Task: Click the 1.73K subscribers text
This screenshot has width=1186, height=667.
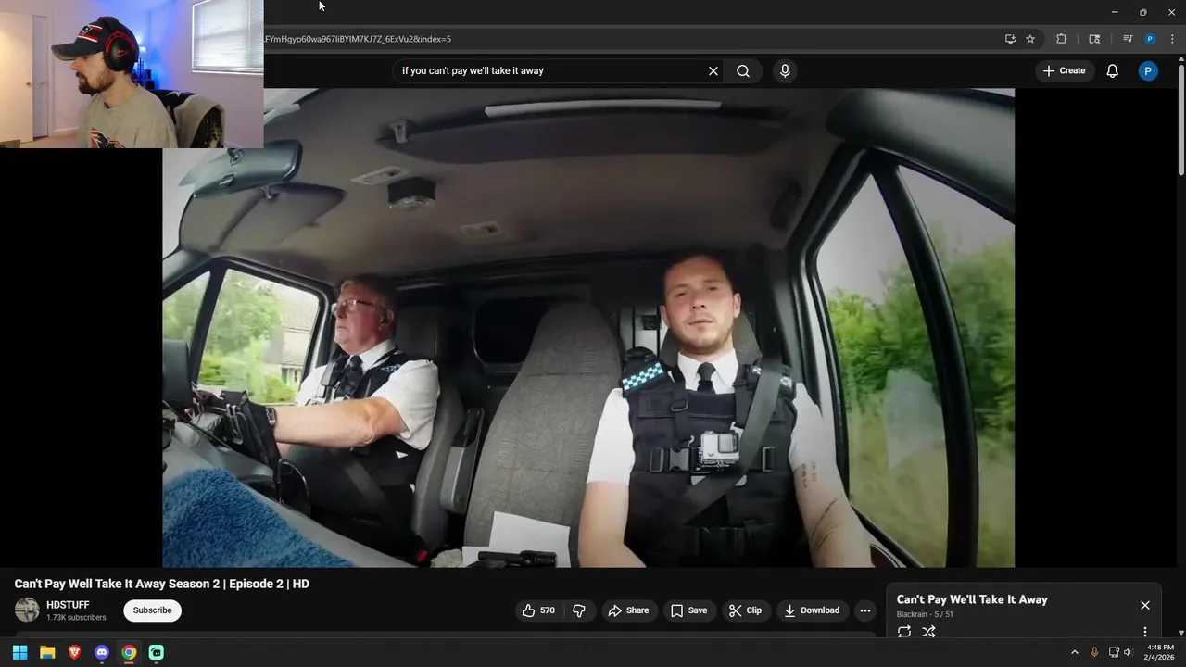Action: (x=76, y=618)
